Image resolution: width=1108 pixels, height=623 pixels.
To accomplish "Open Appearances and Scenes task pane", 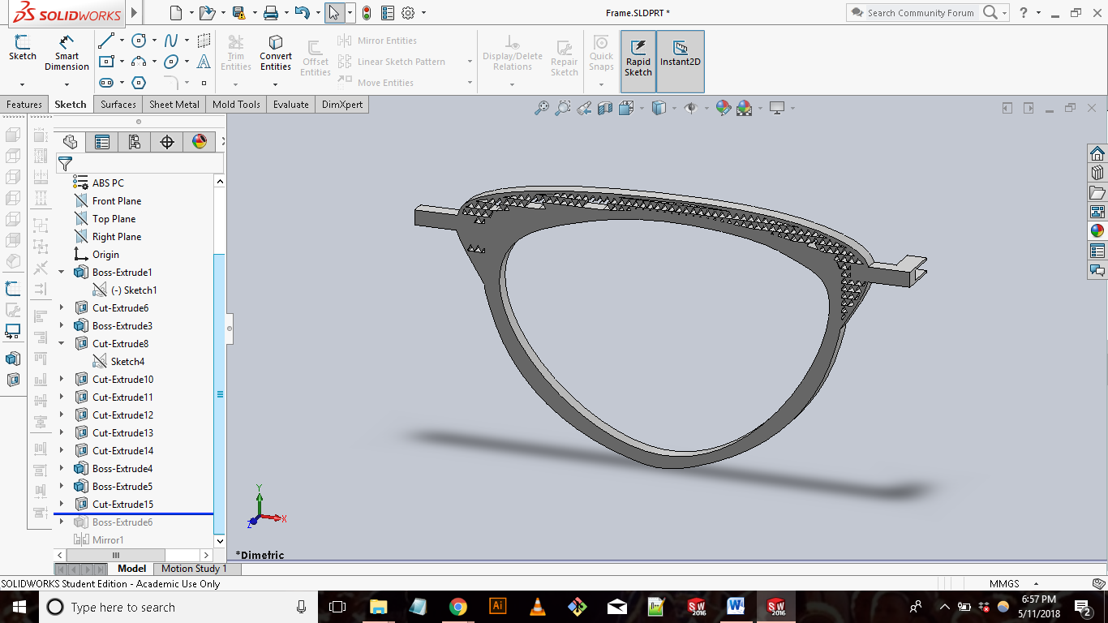I will coord(1097,231).
